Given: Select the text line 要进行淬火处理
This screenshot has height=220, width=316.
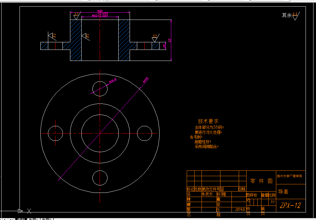Looking at the screenshot, I should [208, 132].
